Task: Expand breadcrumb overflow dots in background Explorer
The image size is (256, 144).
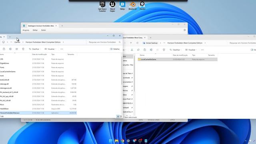Action: tap(164, 43)
